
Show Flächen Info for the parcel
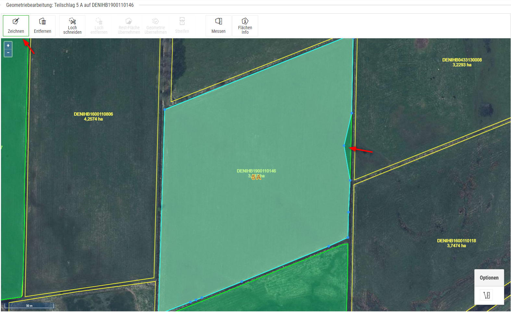245,26
